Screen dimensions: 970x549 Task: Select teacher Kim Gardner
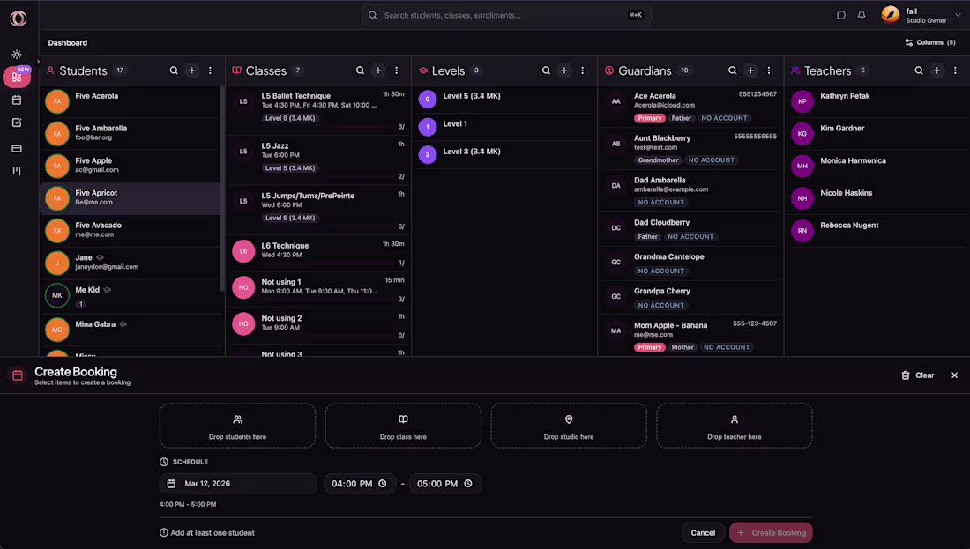877,134
